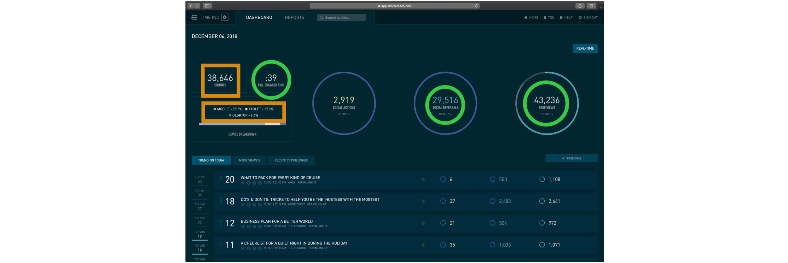Click LinkedIn icon on Cruise article
Viewport: 788px width, 263px height.
tap(260, 183)
